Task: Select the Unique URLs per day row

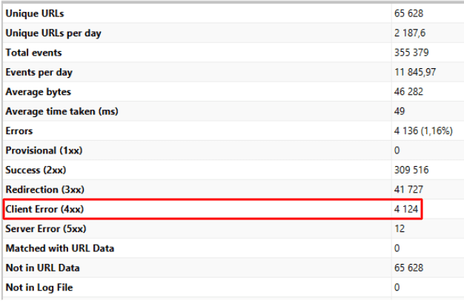Action: (x=233, y=33)
